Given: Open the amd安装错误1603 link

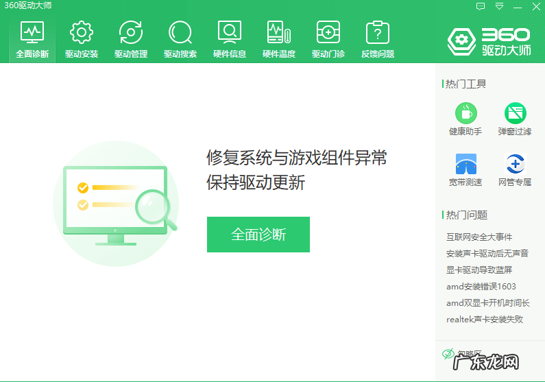Looking at the screenshot, I should (x=481, y=287).
